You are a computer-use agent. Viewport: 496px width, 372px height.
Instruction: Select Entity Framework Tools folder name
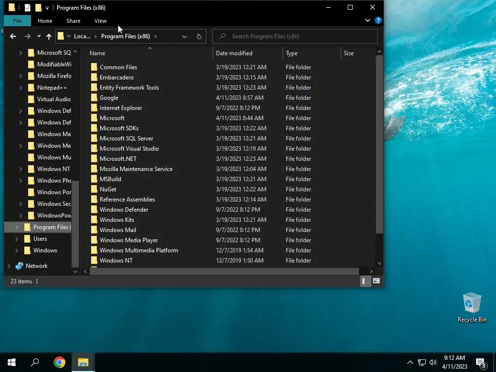click(129, 88)
